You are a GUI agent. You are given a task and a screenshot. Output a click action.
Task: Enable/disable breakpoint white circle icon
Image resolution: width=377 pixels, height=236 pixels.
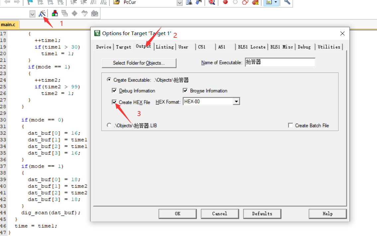point(235,2)
